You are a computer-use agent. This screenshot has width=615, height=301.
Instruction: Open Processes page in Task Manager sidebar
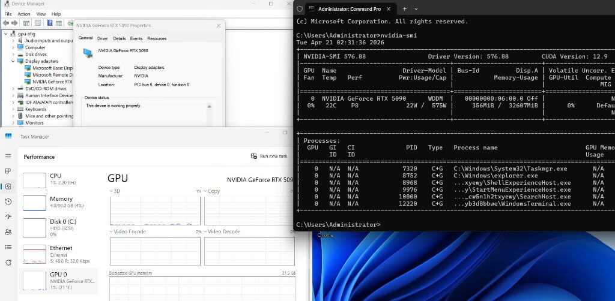(x=8, y=171)
